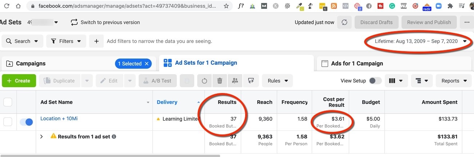Click the greyed clipboard paste icon
The height and width of the screenshot is (157, 474).
click(187, 81)
